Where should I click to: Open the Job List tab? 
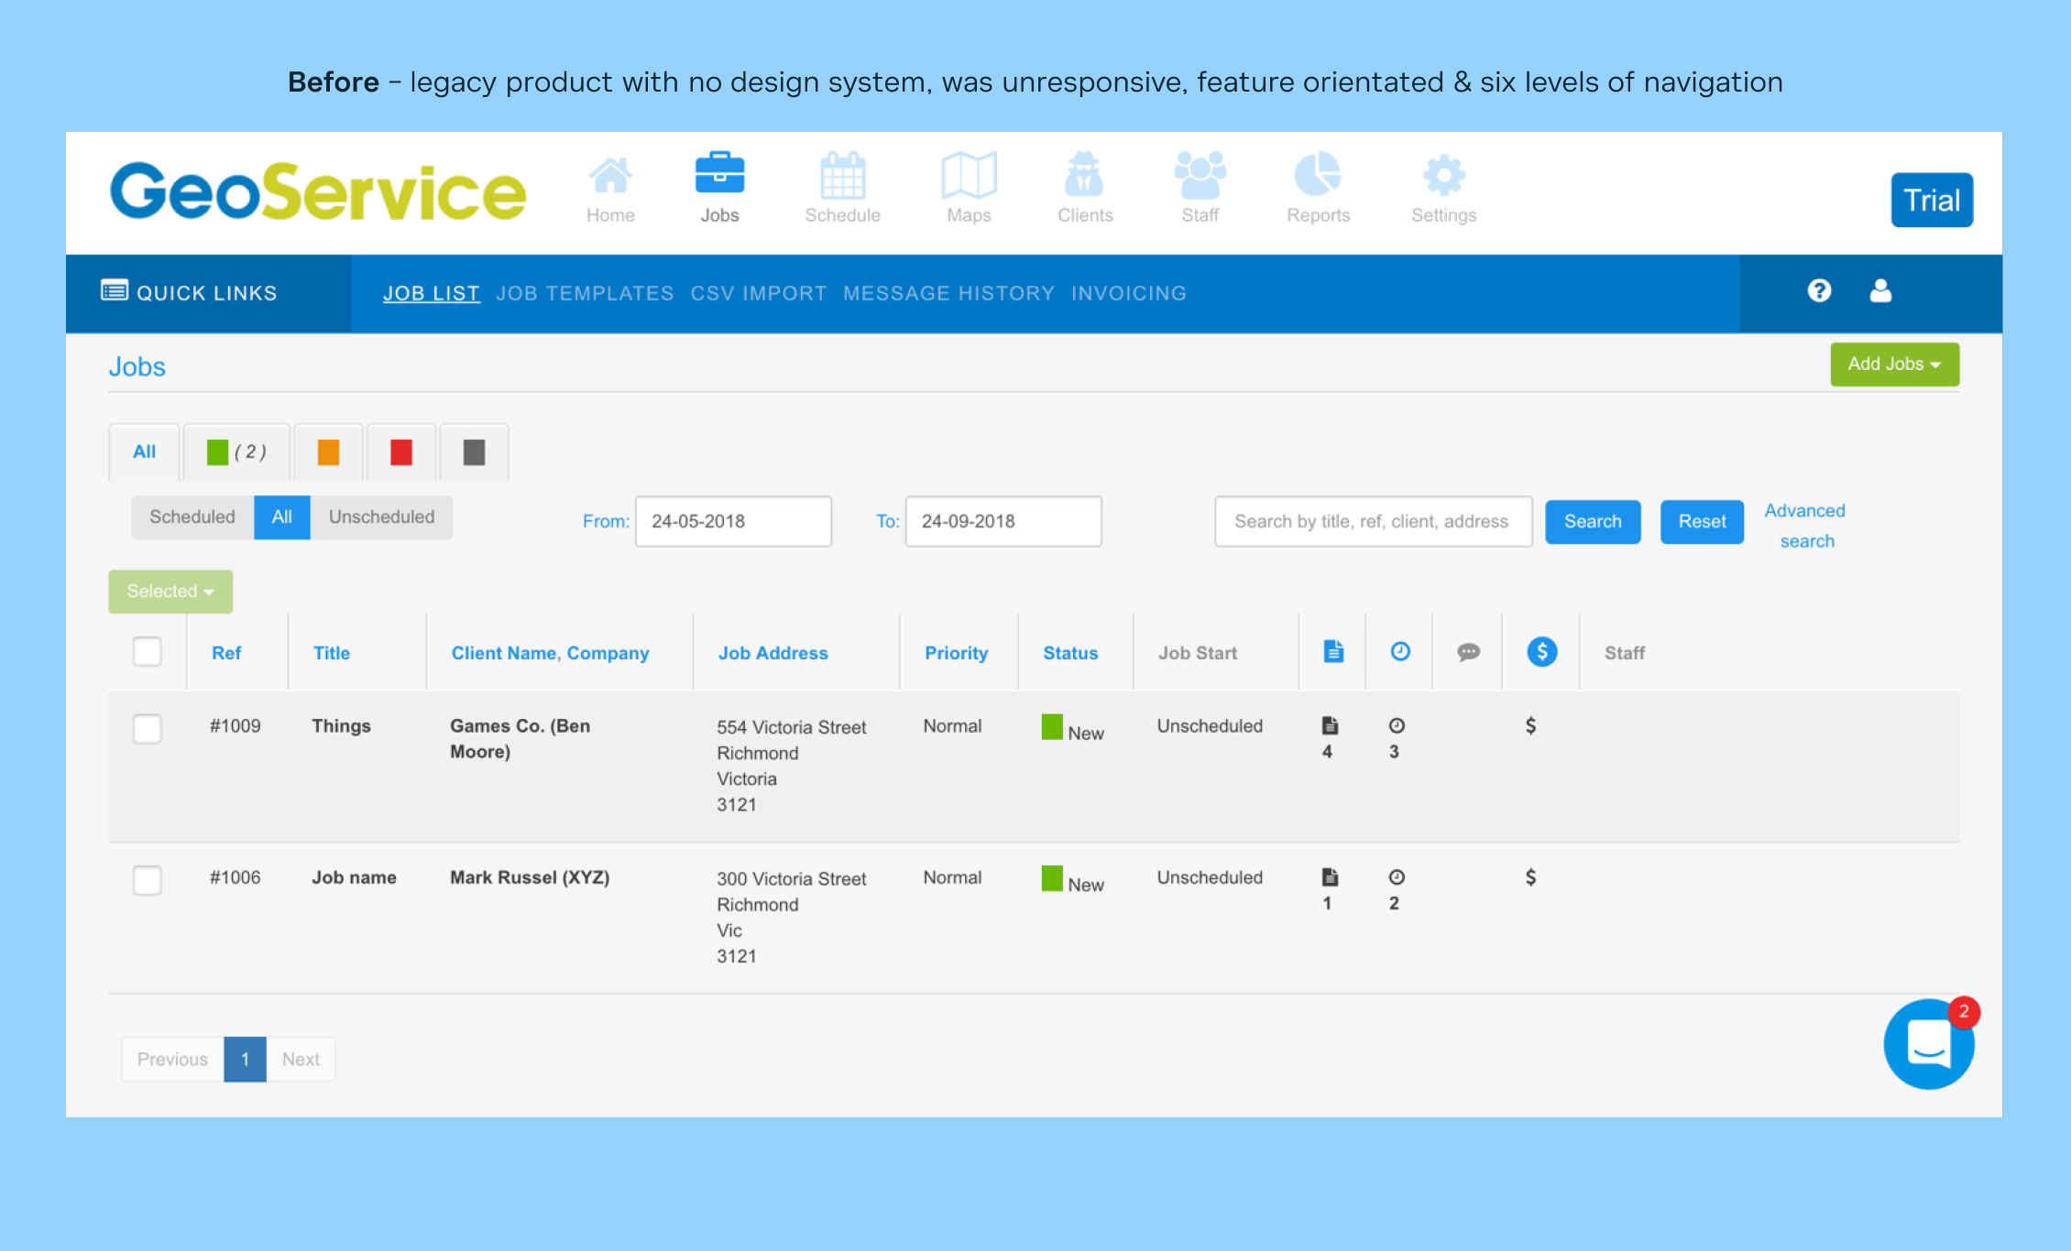[432, 293]
